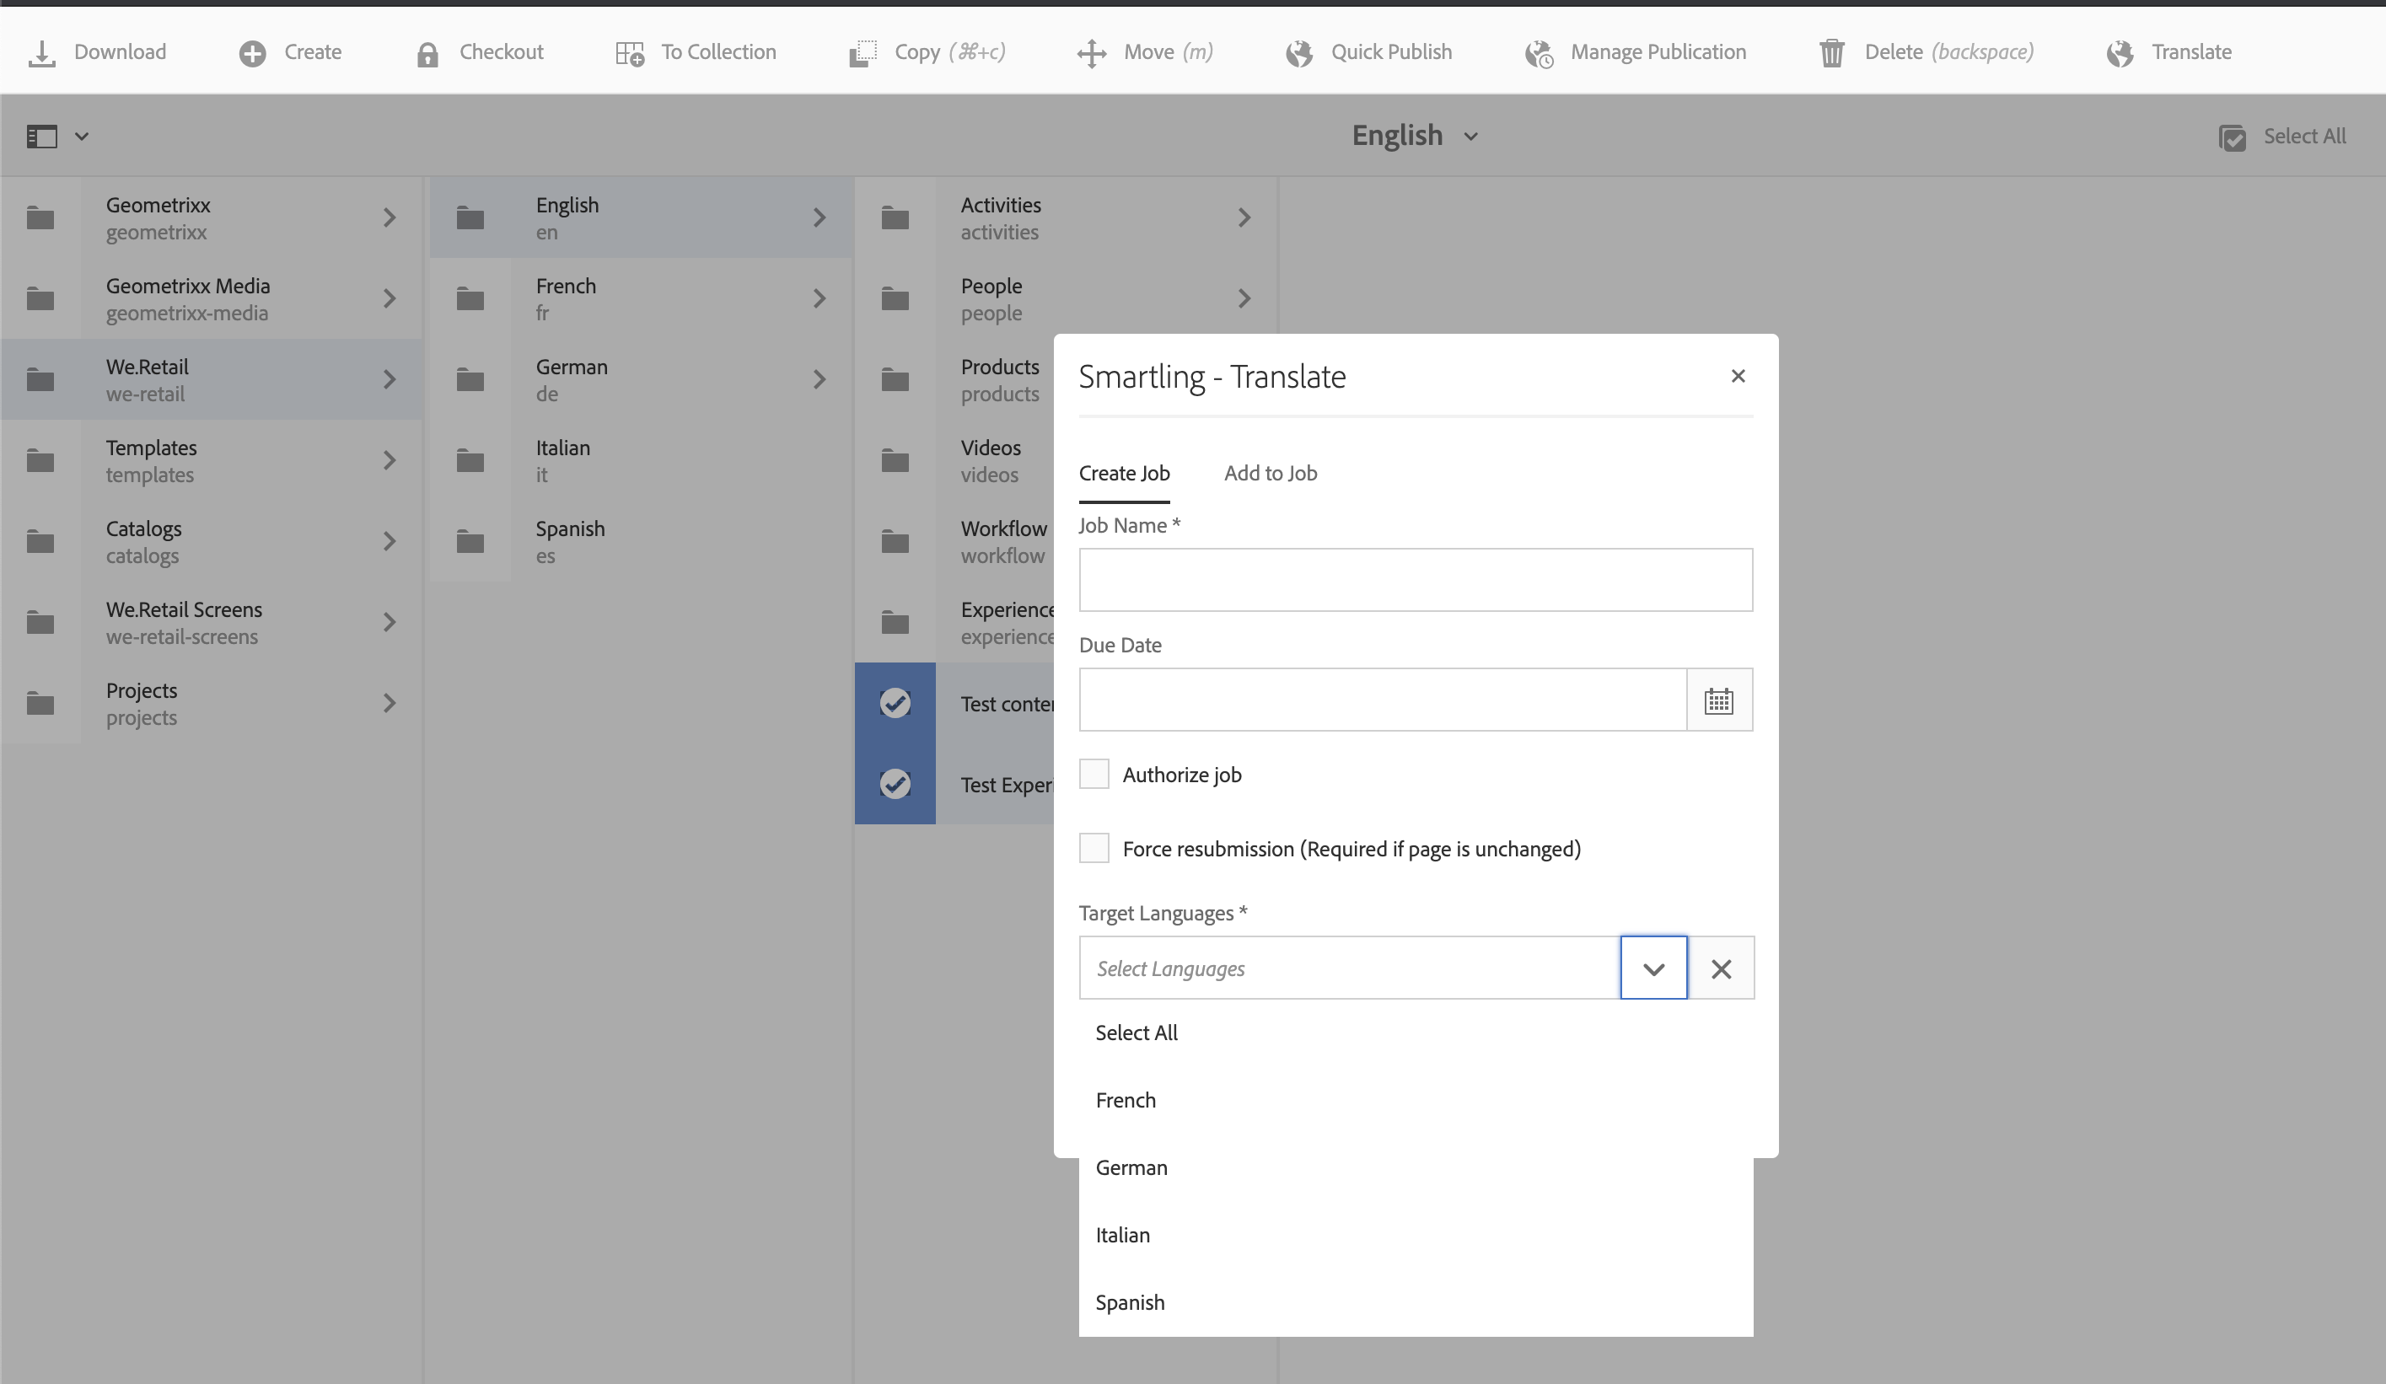
Task: Select the Products folder row
Action: coord(954,379)
